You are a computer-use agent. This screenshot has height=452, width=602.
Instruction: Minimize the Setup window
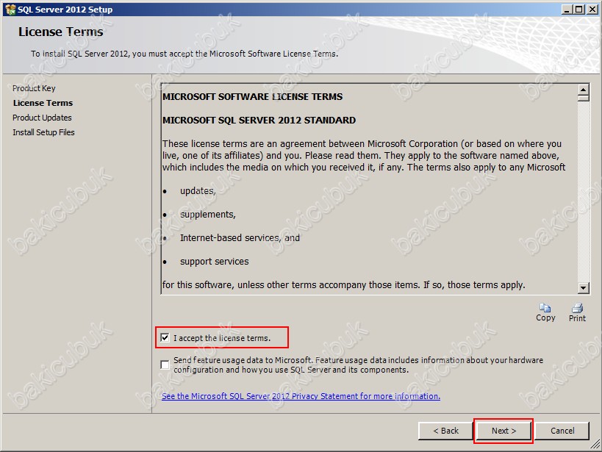(x=566, y=10)
